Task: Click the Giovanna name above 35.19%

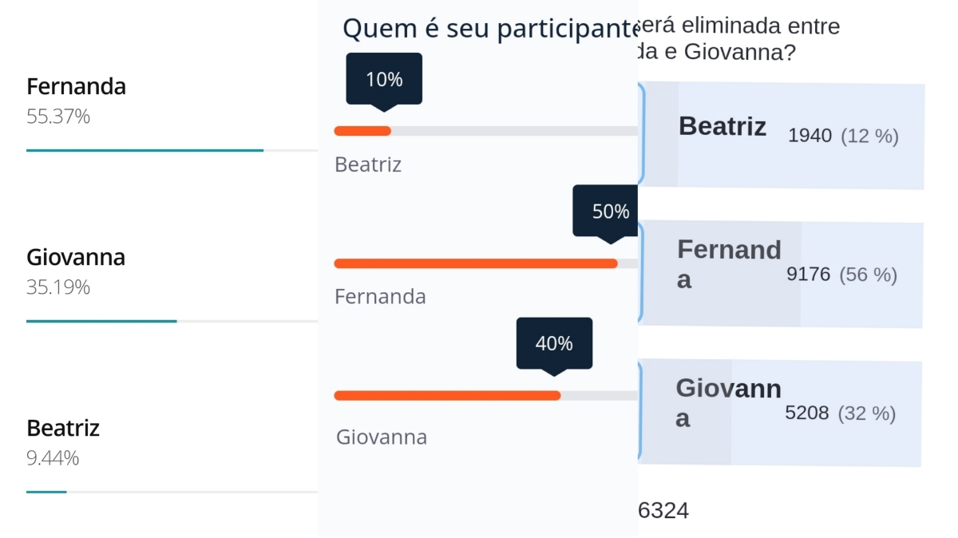Action: point(76,257)
